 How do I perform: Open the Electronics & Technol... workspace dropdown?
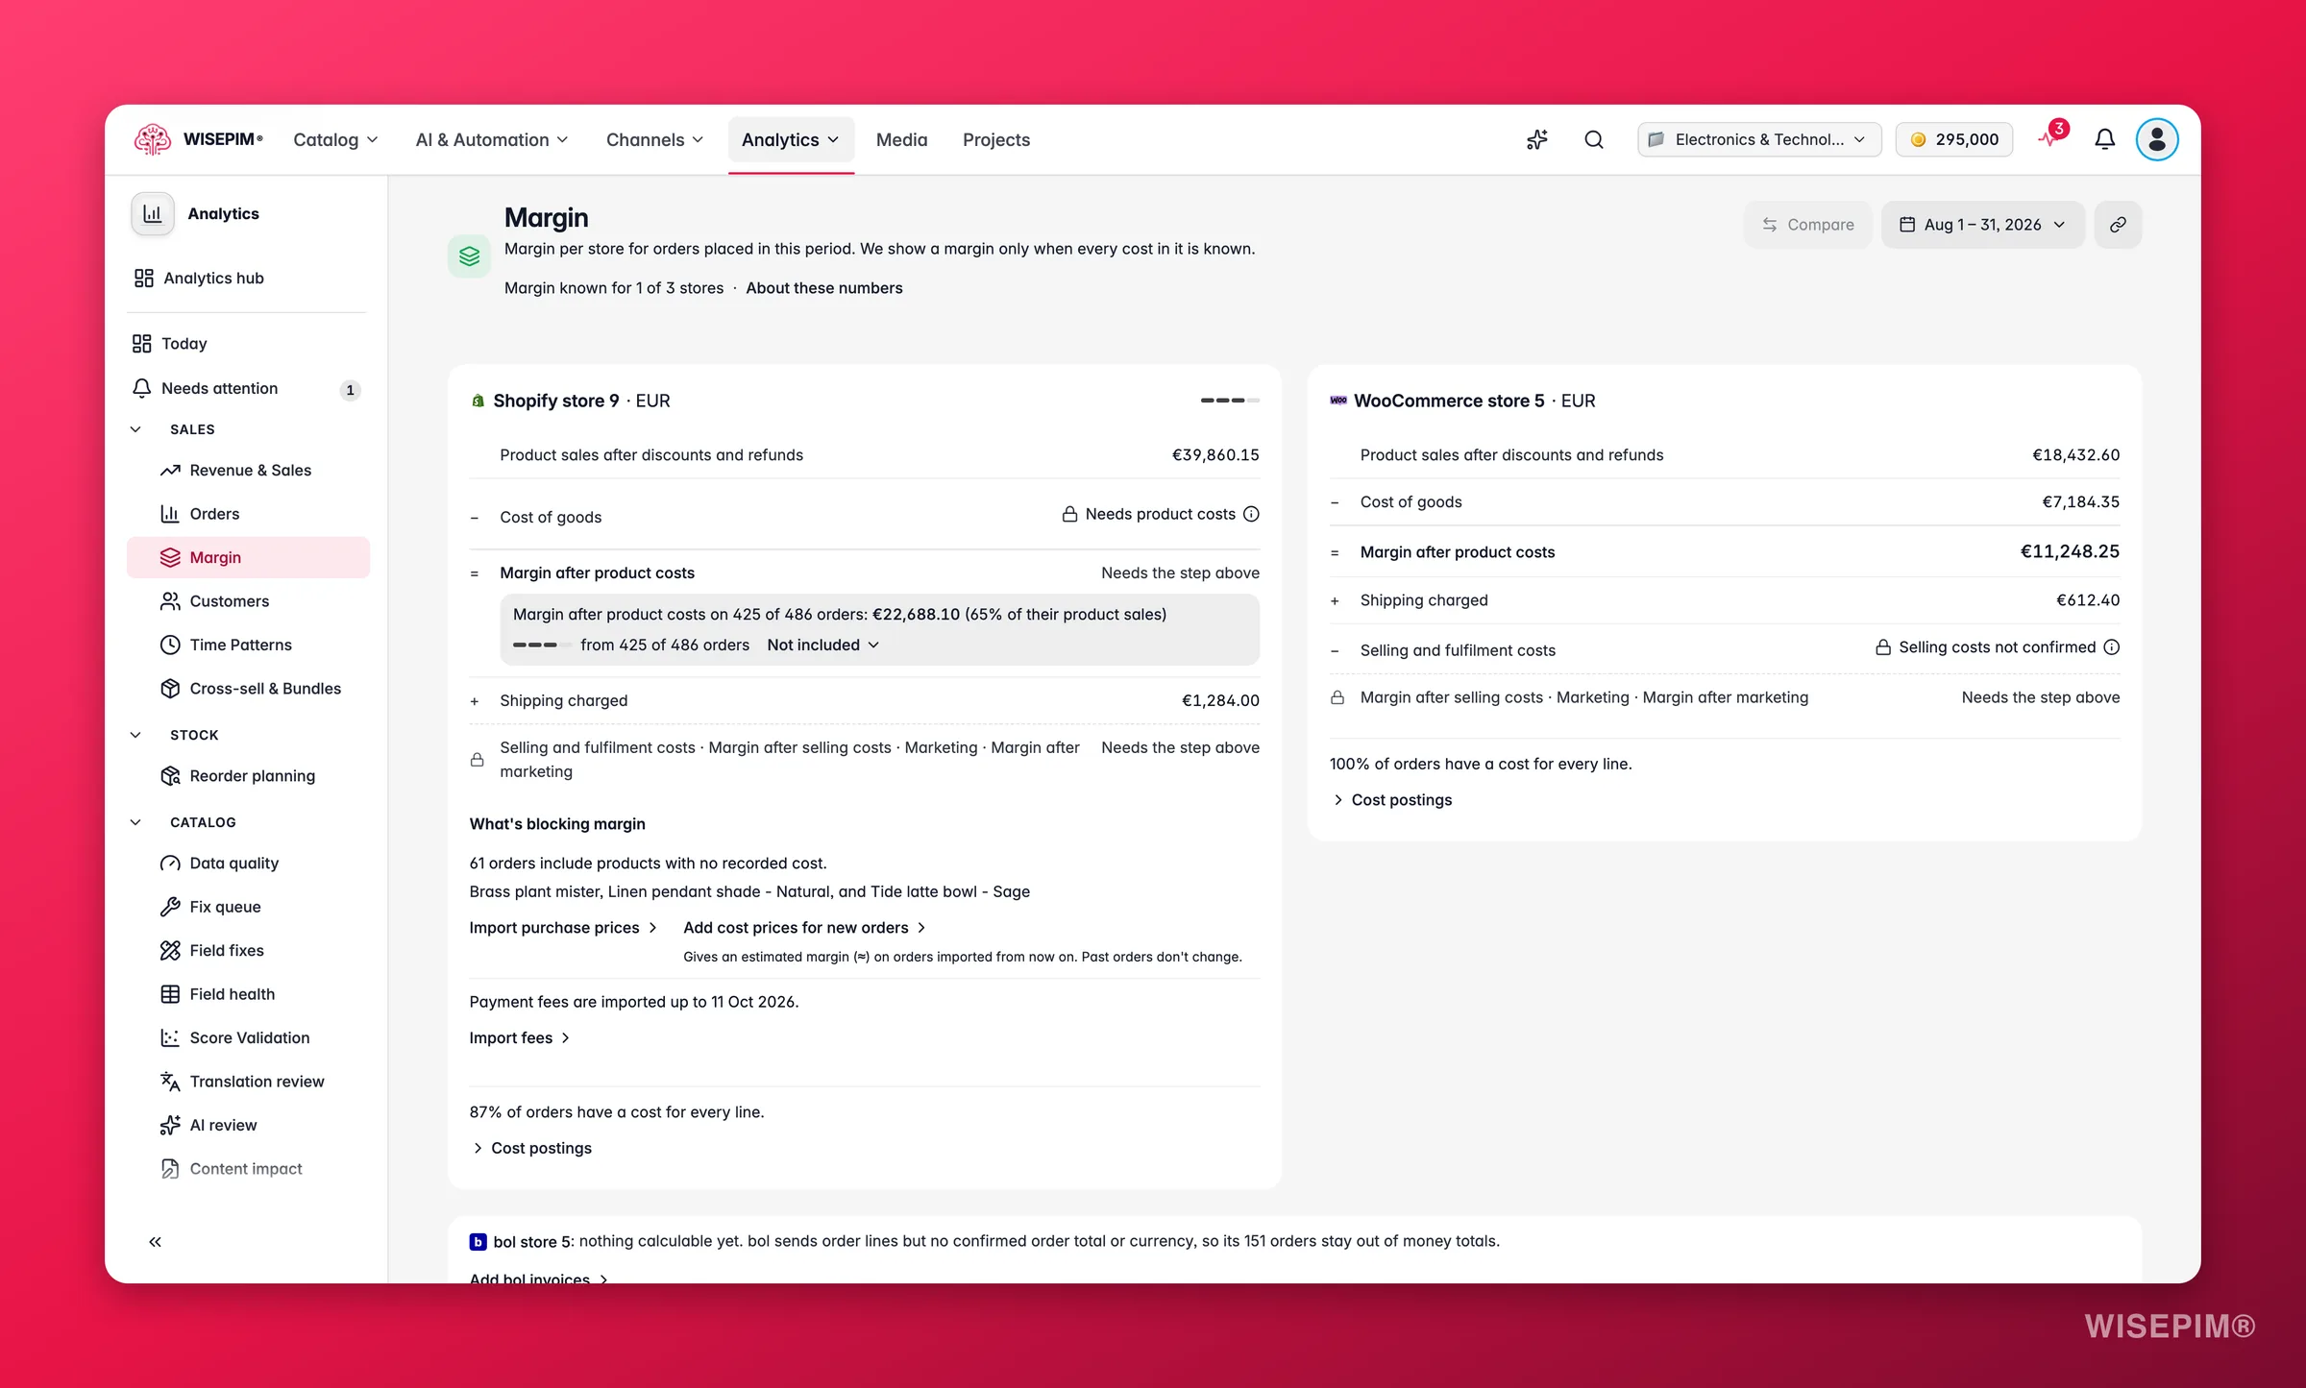point(1758,140)
